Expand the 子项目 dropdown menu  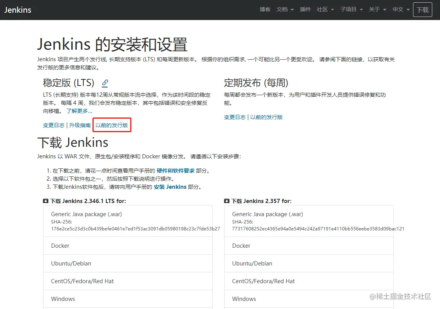click(x=352, y=10)
